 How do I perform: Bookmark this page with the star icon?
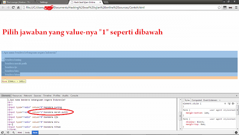219,7
